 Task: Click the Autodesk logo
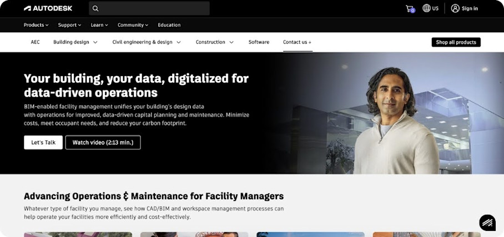48,8
